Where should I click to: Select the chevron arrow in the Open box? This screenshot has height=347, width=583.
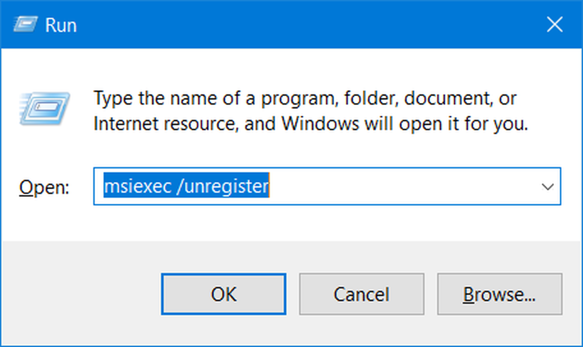tap(547, 186)
